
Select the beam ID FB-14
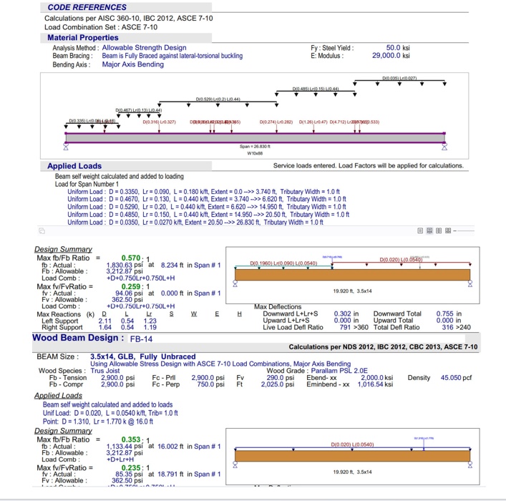click(x=141, y=339)
